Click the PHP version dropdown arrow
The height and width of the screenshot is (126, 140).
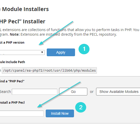[x=42, y=52]
